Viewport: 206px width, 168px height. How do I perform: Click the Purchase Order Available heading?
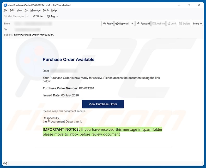pos(68,60)
